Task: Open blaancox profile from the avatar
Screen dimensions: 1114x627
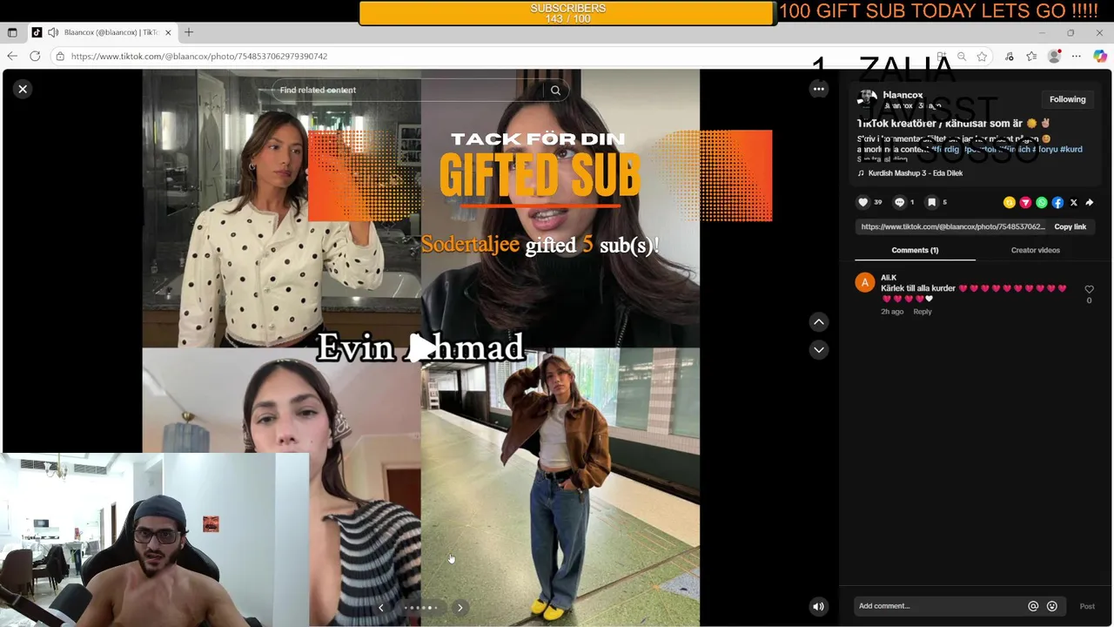Action: click(x=868, y=99)
